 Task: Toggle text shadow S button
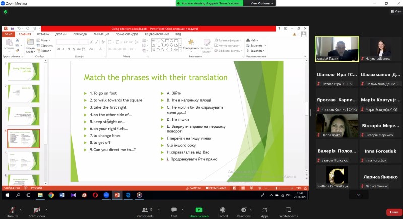74,49
